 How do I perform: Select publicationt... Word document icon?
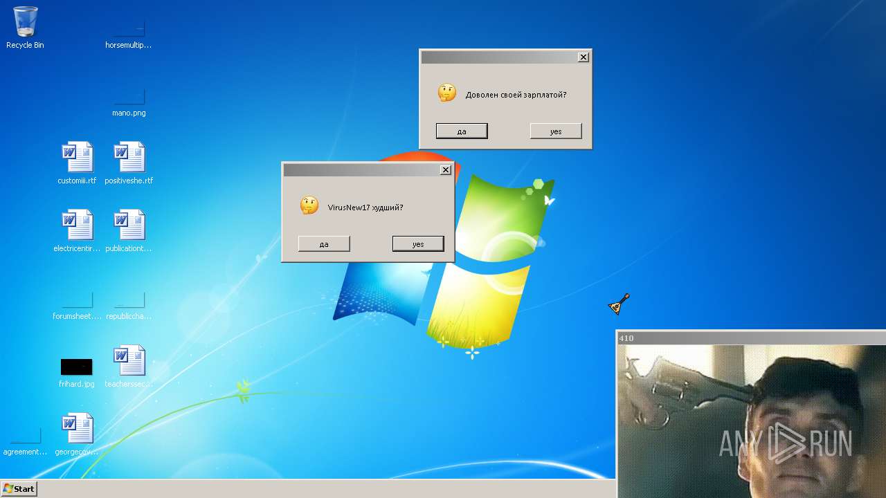129,231
